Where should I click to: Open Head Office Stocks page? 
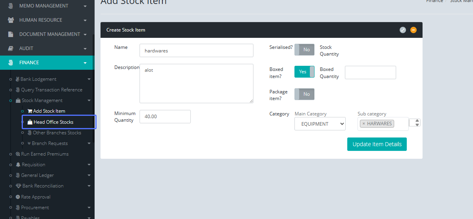[53, 122]
